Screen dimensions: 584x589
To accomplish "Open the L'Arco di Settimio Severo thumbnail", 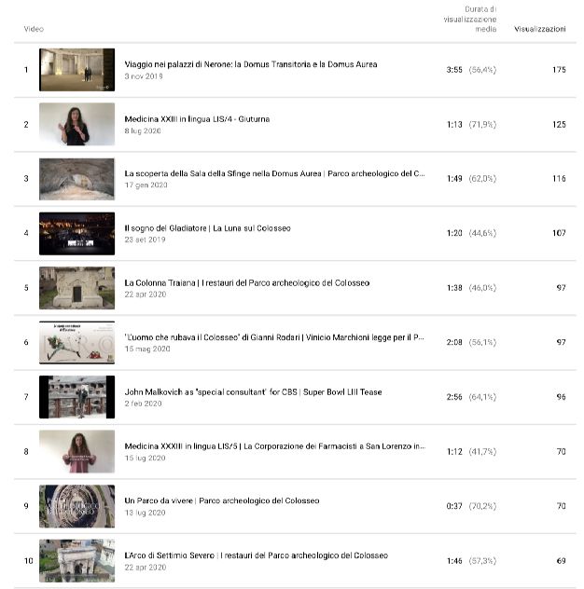I will (76, 560).
